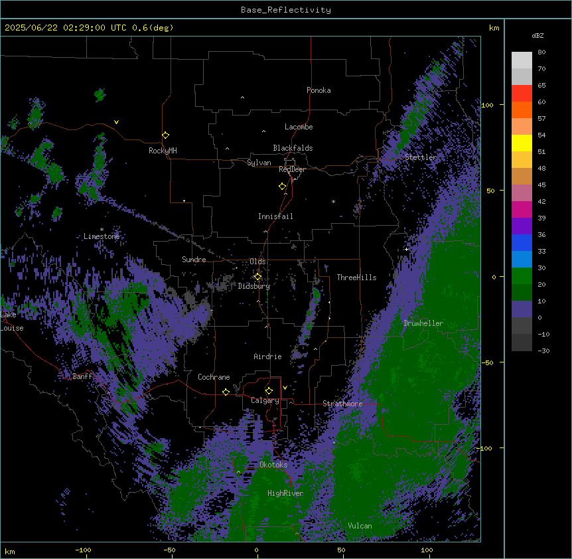This screenshot has width=572, height=559.
Task: Select the light gray 70-80 dBZ legend swatch
Action: tap(522, 60)
